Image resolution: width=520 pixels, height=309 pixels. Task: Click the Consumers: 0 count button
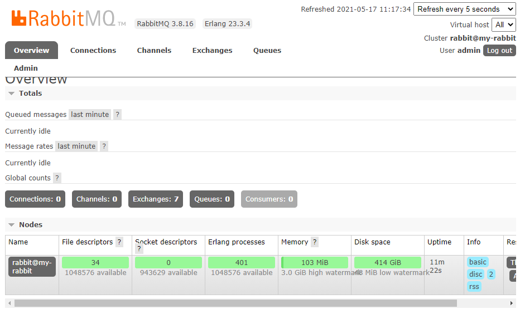coord(269,199)
